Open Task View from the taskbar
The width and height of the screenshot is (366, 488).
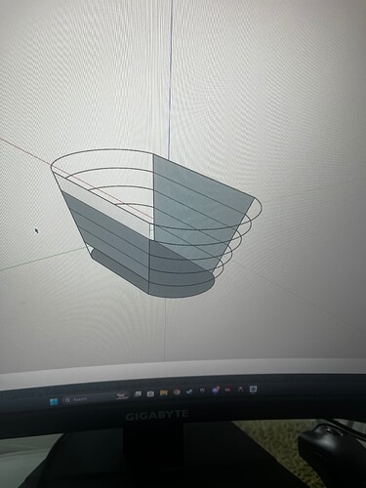click(138, 394)
